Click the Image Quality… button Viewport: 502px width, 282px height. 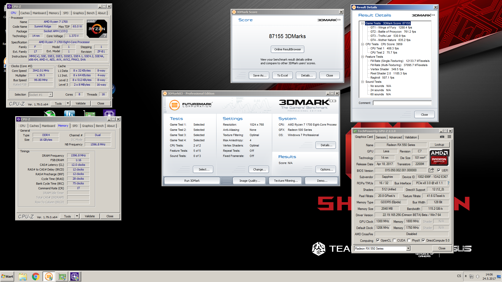250,181
